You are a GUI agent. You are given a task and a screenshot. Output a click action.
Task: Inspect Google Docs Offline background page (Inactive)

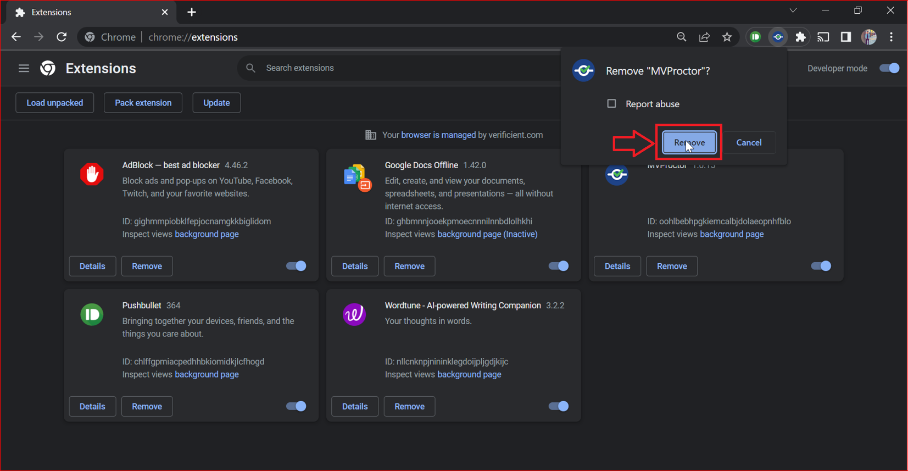(x=487, y=234)
